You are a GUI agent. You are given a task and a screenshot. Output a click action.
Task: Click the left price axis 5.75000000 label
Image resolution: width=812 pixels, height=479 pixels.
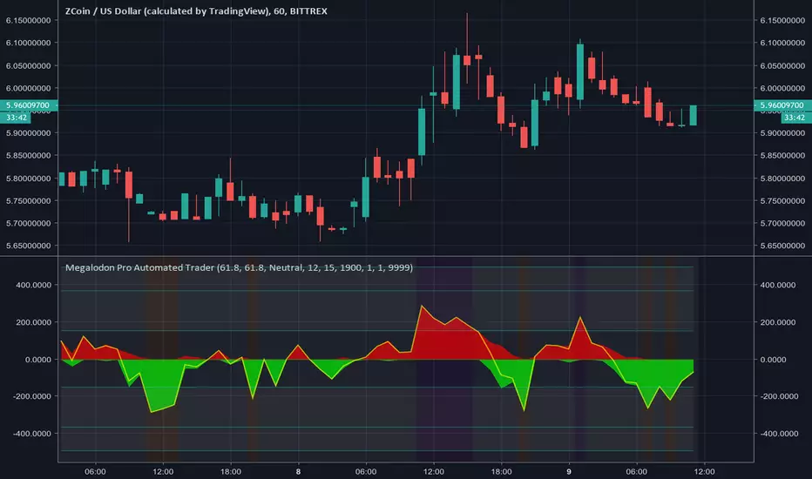tap(29, 200)
